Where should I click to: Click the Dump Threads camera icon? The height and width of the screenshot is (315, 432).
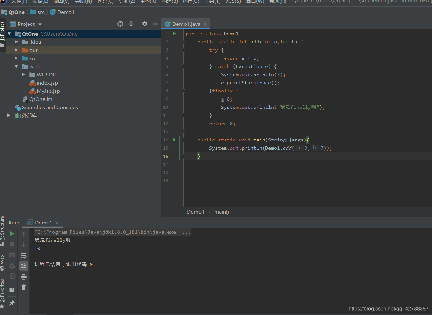click(12, 255)
